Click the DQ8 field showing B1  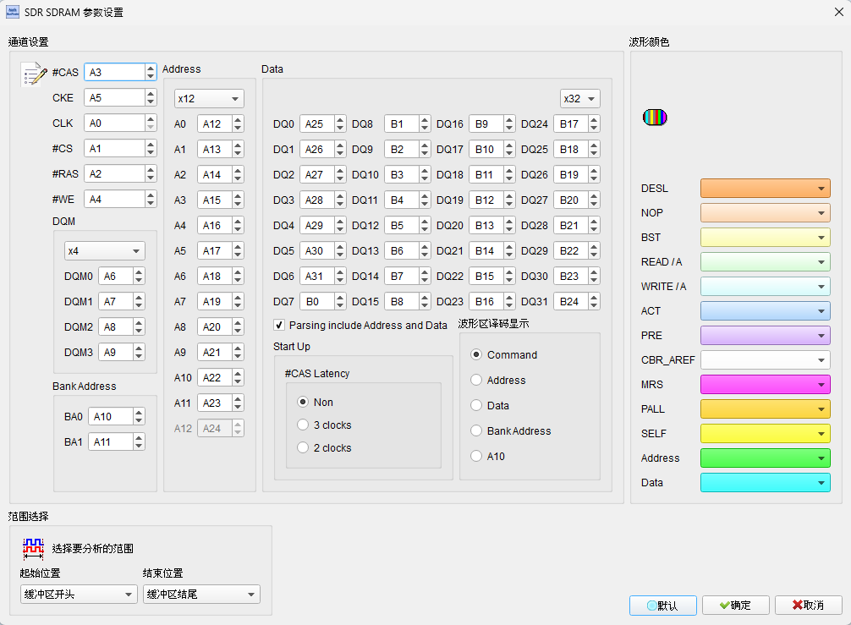[402, 123]
